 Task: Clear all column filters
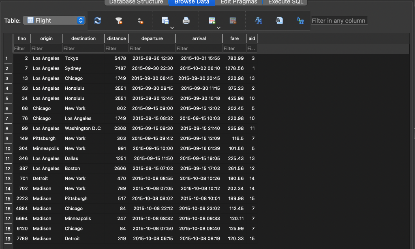click(119, 20)
